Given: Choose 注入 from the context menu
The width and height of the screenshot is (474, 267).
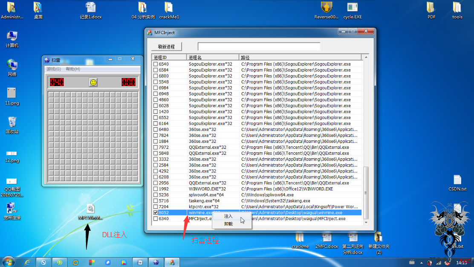Looking at the screenshot, I should (x=228, y=216).
